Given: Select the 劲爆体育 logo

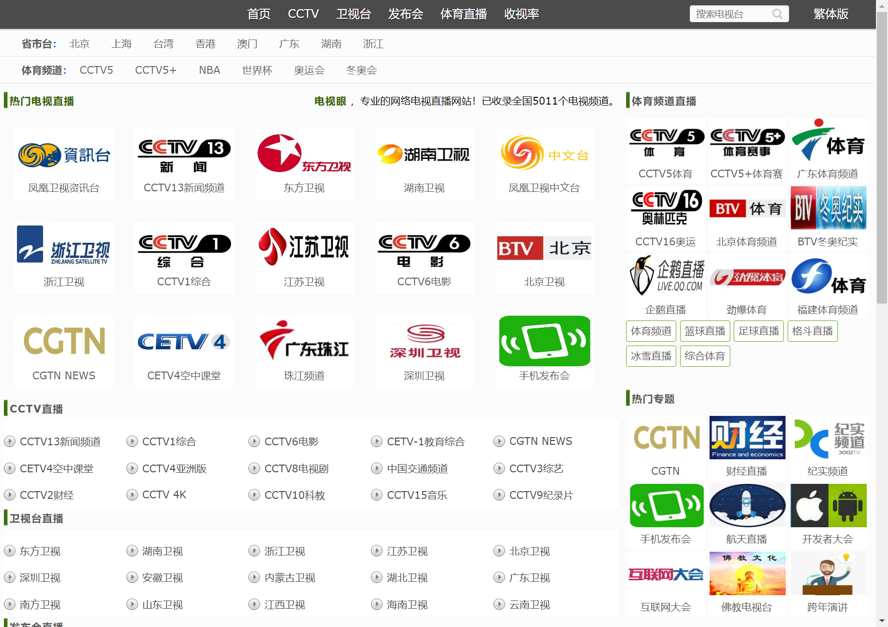Looking at the screenshot, I should [747, 277].
